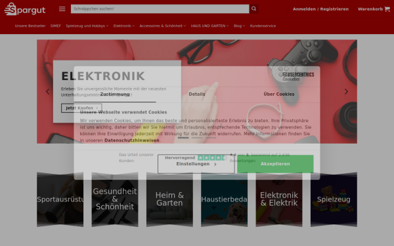This screenshot has height=246, width=394.
Task: Expand HAUS UND GARTEN dropdown
Action: tap(209, 26)
